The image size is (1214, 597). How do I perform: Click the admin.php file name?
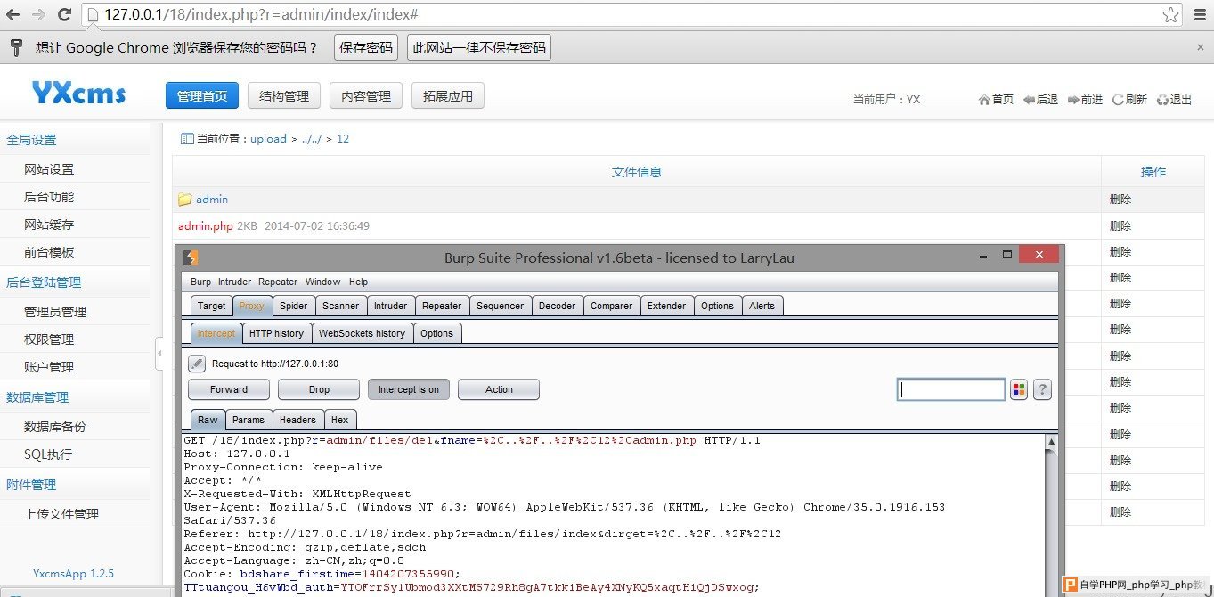point(206,226)
